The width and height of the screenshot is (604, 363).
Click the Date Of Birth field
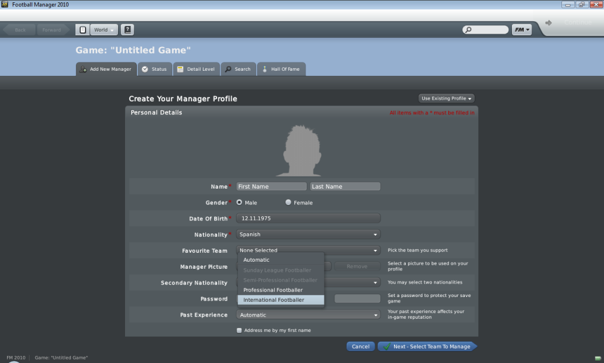coord(308,218)
